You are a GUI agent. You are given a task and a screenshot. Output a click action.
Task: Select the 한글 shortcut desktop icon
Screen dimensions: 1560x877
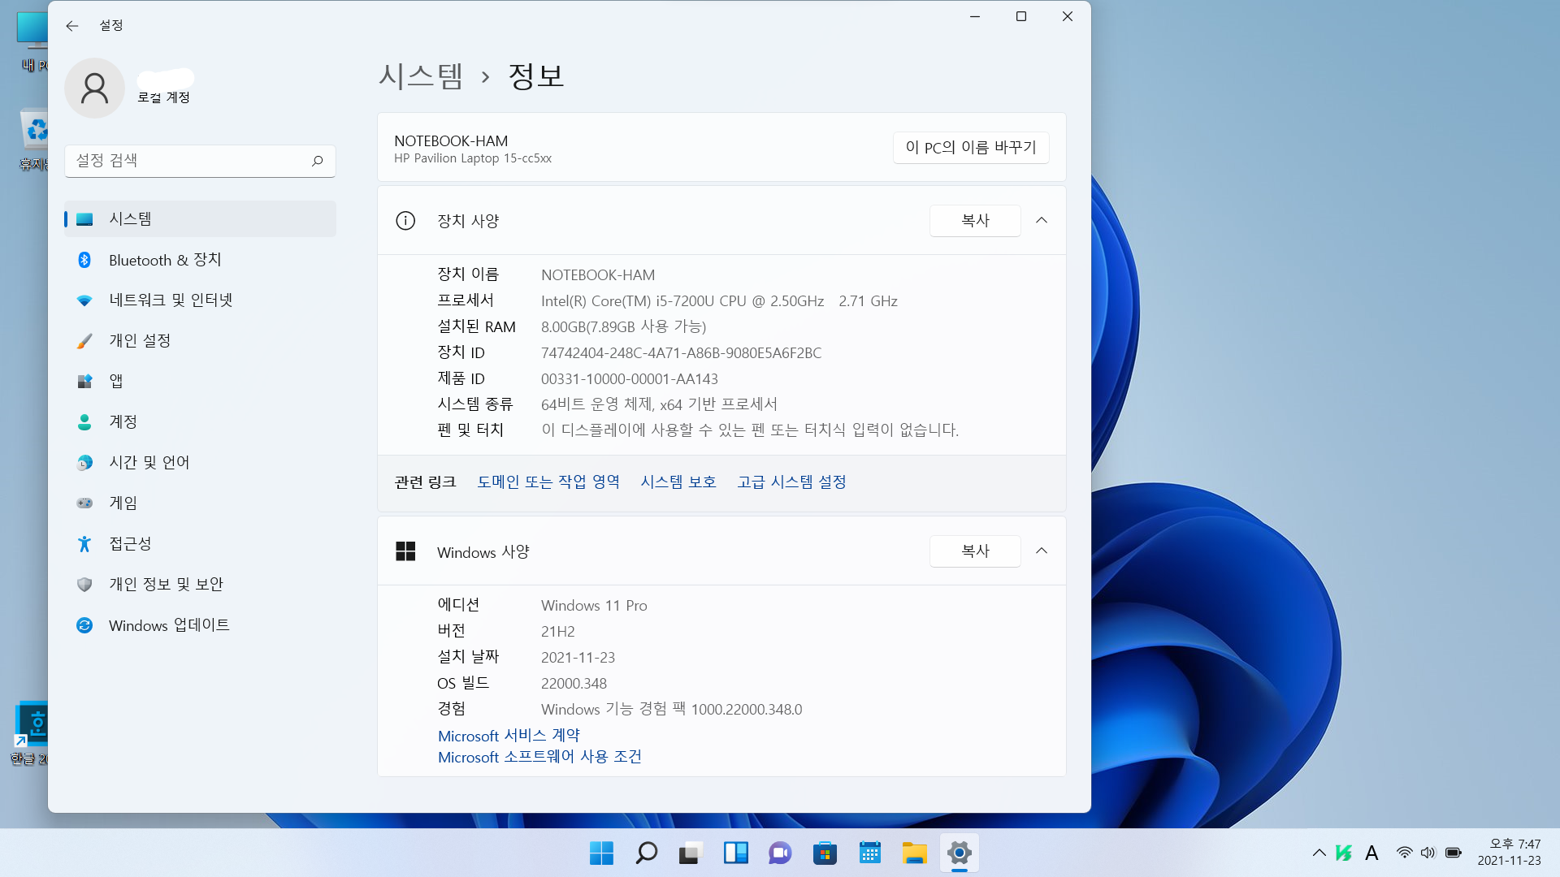pyautogui.click(x=31, y=733)
